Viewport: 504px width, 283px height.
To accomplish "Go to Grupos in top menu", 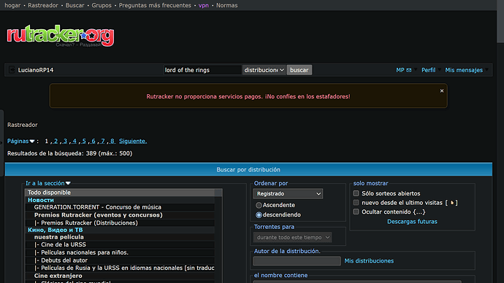I will click(102, 5).
